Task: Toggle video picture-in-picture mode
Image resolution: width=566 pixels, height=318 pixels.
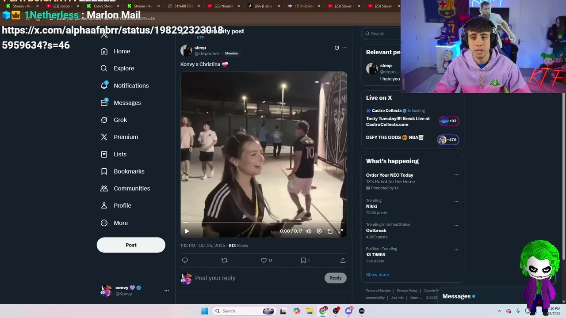Action: (x=330, y=231)
